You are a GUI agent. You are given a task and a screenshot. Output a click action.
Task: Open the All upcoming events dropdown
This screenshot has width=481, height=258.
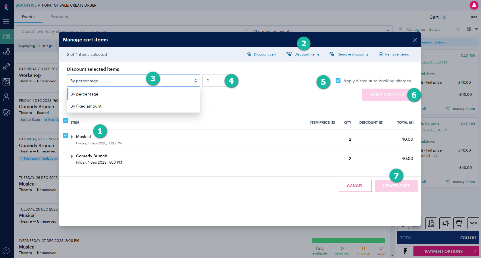click(317, 31)
